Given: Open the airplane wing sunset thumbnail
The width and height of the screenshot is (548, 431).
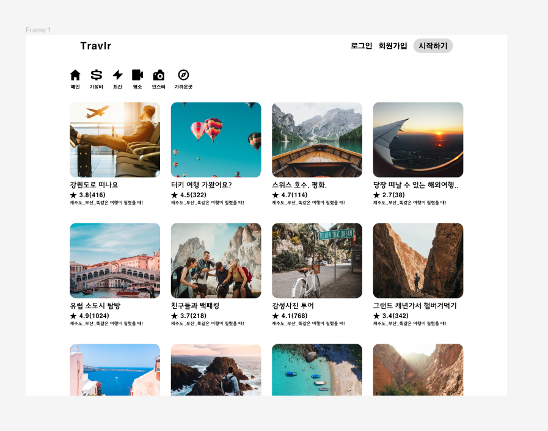Looking at the screenshot, I should 418,140.
